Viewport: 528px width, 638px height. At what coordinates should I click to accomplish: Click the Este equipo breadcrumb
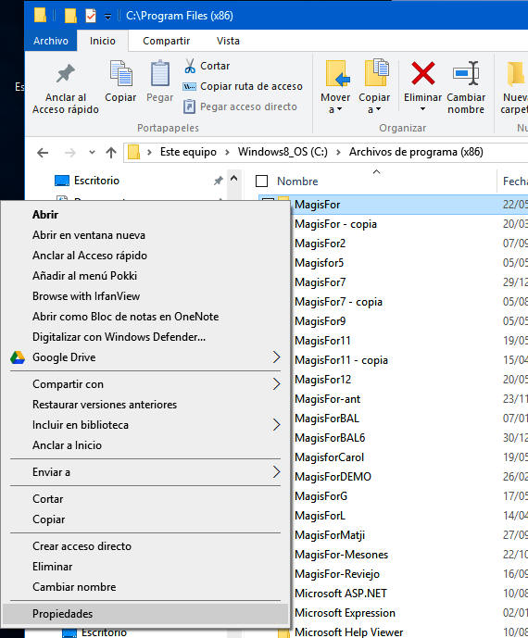[188, 152]
